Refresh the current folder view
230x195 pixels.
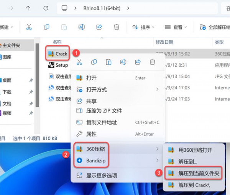click(46, 8)
